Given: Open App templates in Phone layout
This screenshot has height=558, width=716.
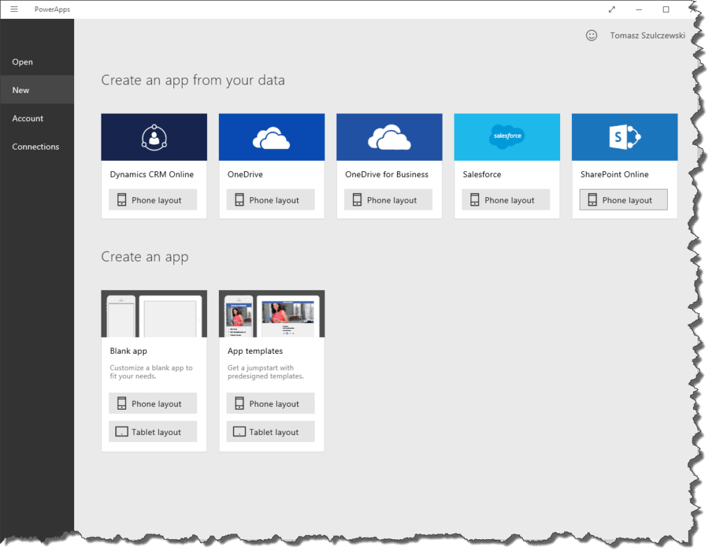Looking at the screenshot, I should [x=271, y=403].
